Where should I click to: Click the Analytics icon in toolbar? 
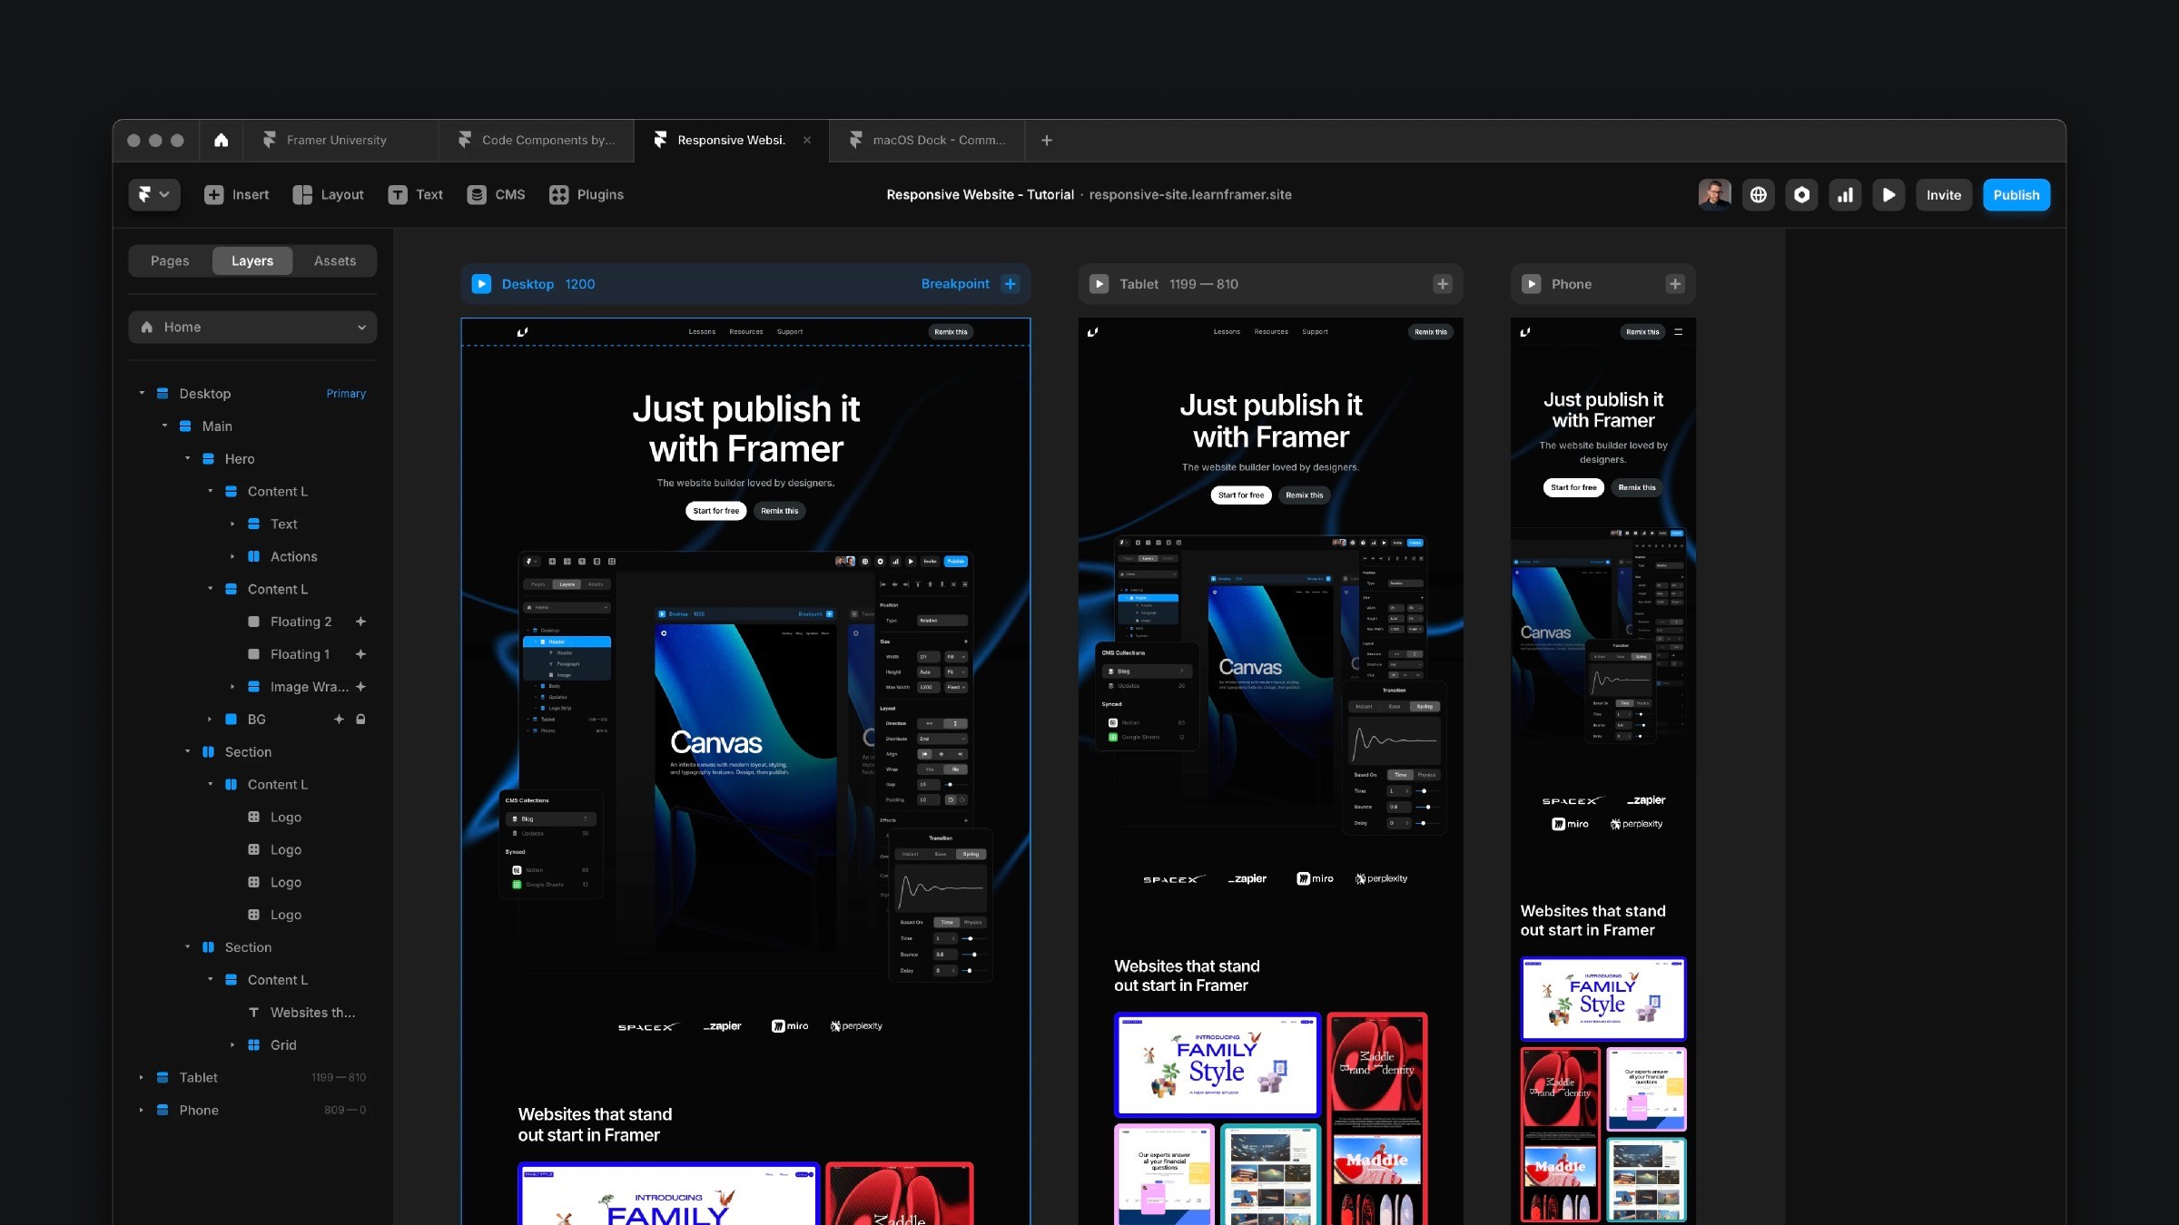point(1847,194)
